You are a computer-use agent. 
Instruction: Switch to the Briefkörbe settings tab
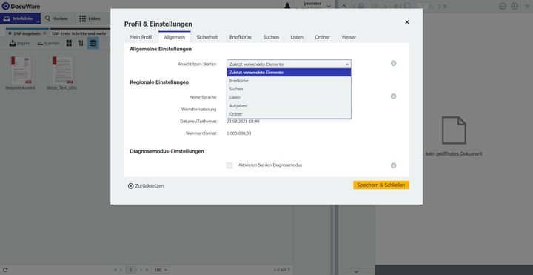click(241, 37)
